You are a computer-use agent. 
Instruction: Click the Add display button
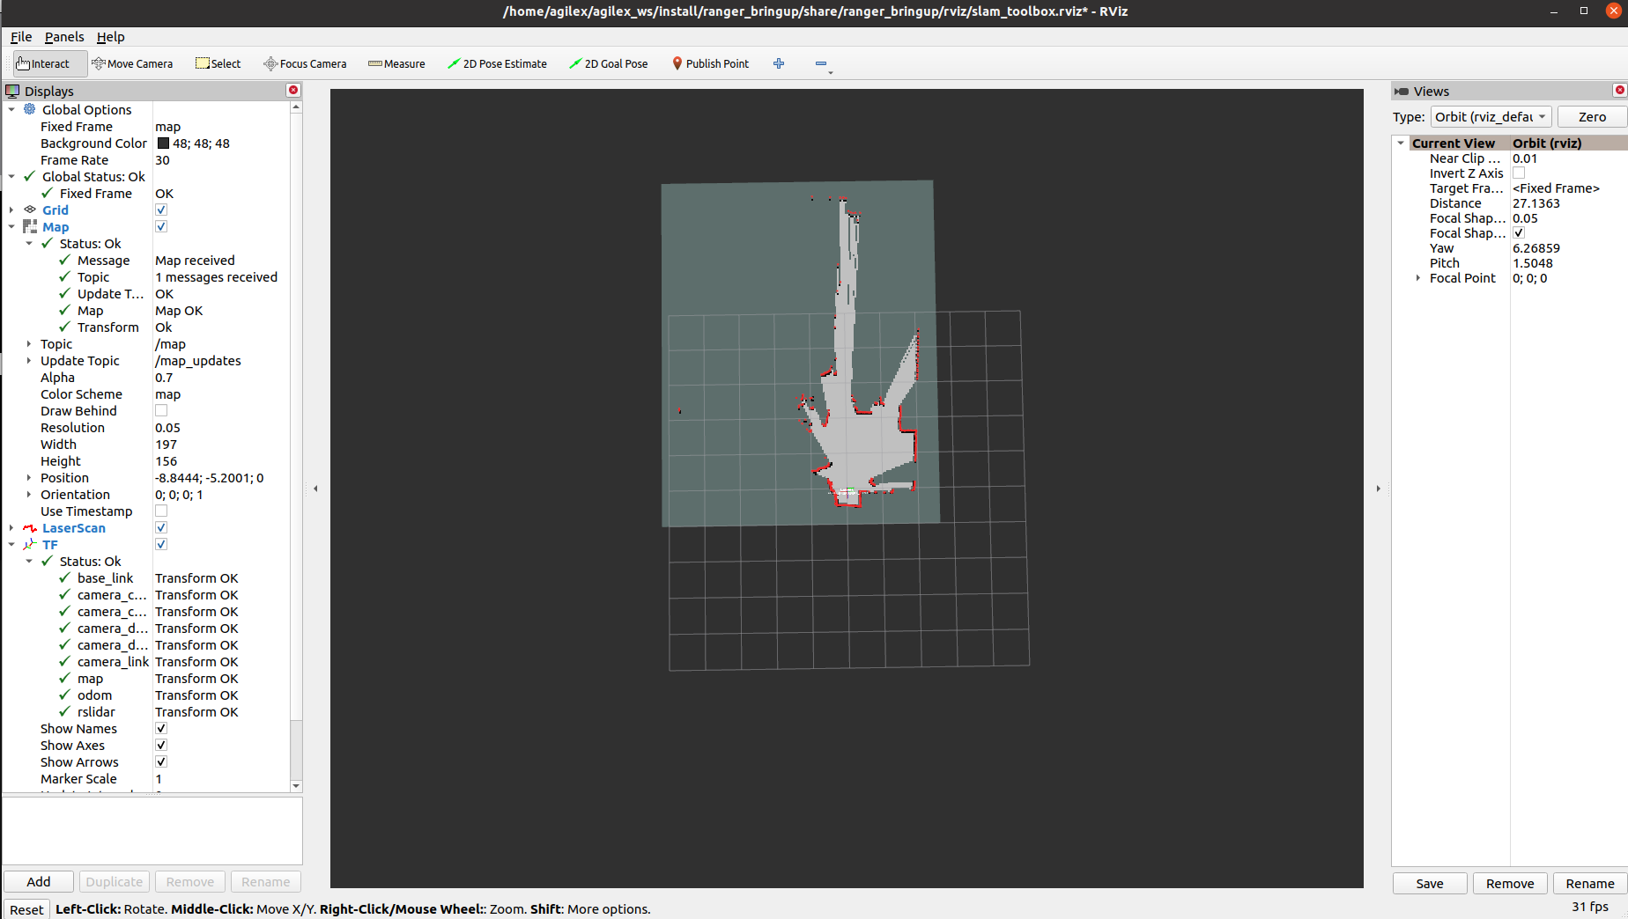click(x=39, y=882)
